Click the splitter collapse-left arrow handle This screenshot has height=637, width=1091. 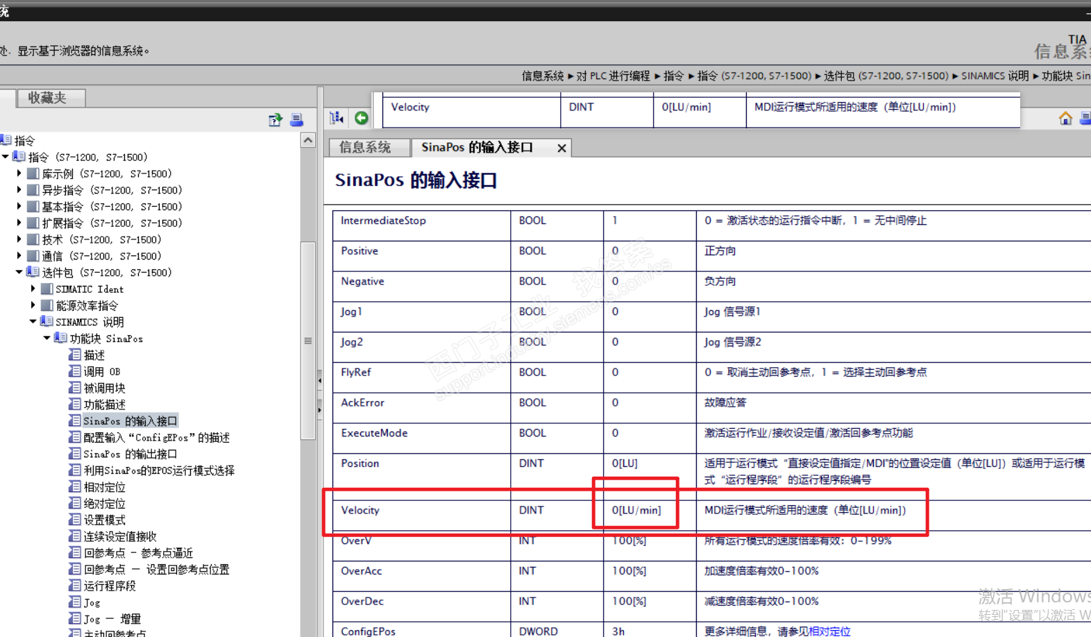click(x=320, y=380)
